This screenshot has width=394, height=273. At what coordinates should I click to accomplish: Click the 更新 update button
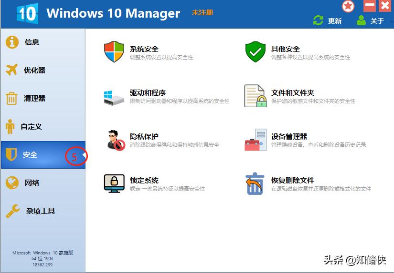335,21
